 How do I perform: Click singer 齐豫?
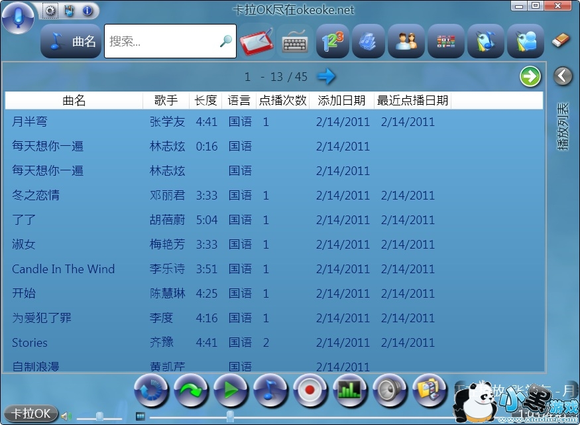(161, 343)
